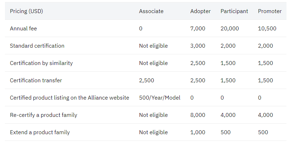Select the Participant annual fee 20,000
This screenshot has width=290, height=143.
coord(229,29)
